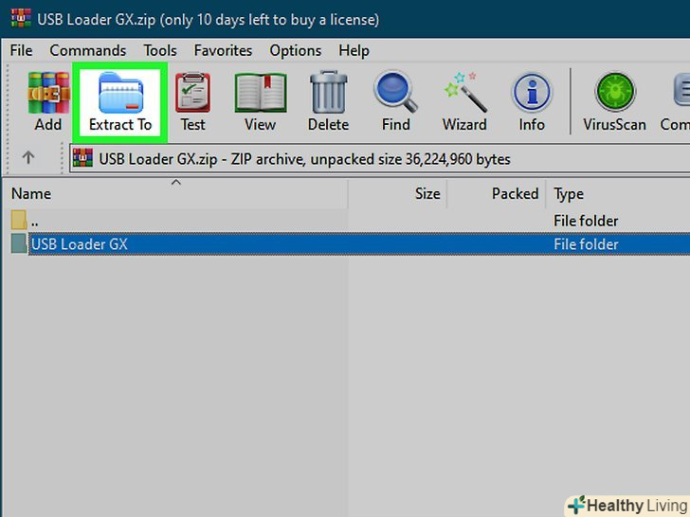Viewport: 690px width, 517px height.
Task: Click the Extract To toolbar button
Action: (120, 102)
